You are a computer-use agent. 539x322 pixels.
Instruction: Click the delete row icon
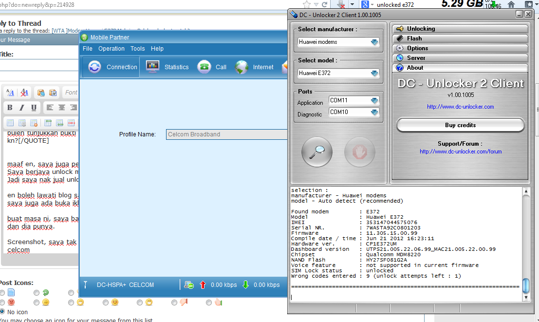click(x=71, y=123)
